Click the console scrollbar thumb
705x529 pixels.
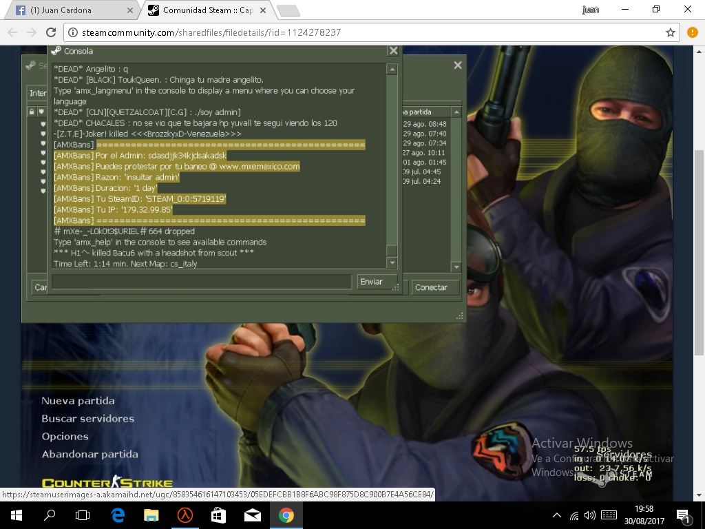[x=392, y=251]
